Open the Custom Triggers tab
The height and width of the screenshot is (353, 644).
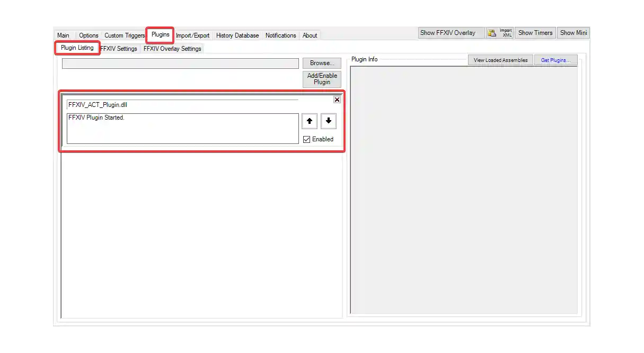pyautogui.click(x=124, y=35)
